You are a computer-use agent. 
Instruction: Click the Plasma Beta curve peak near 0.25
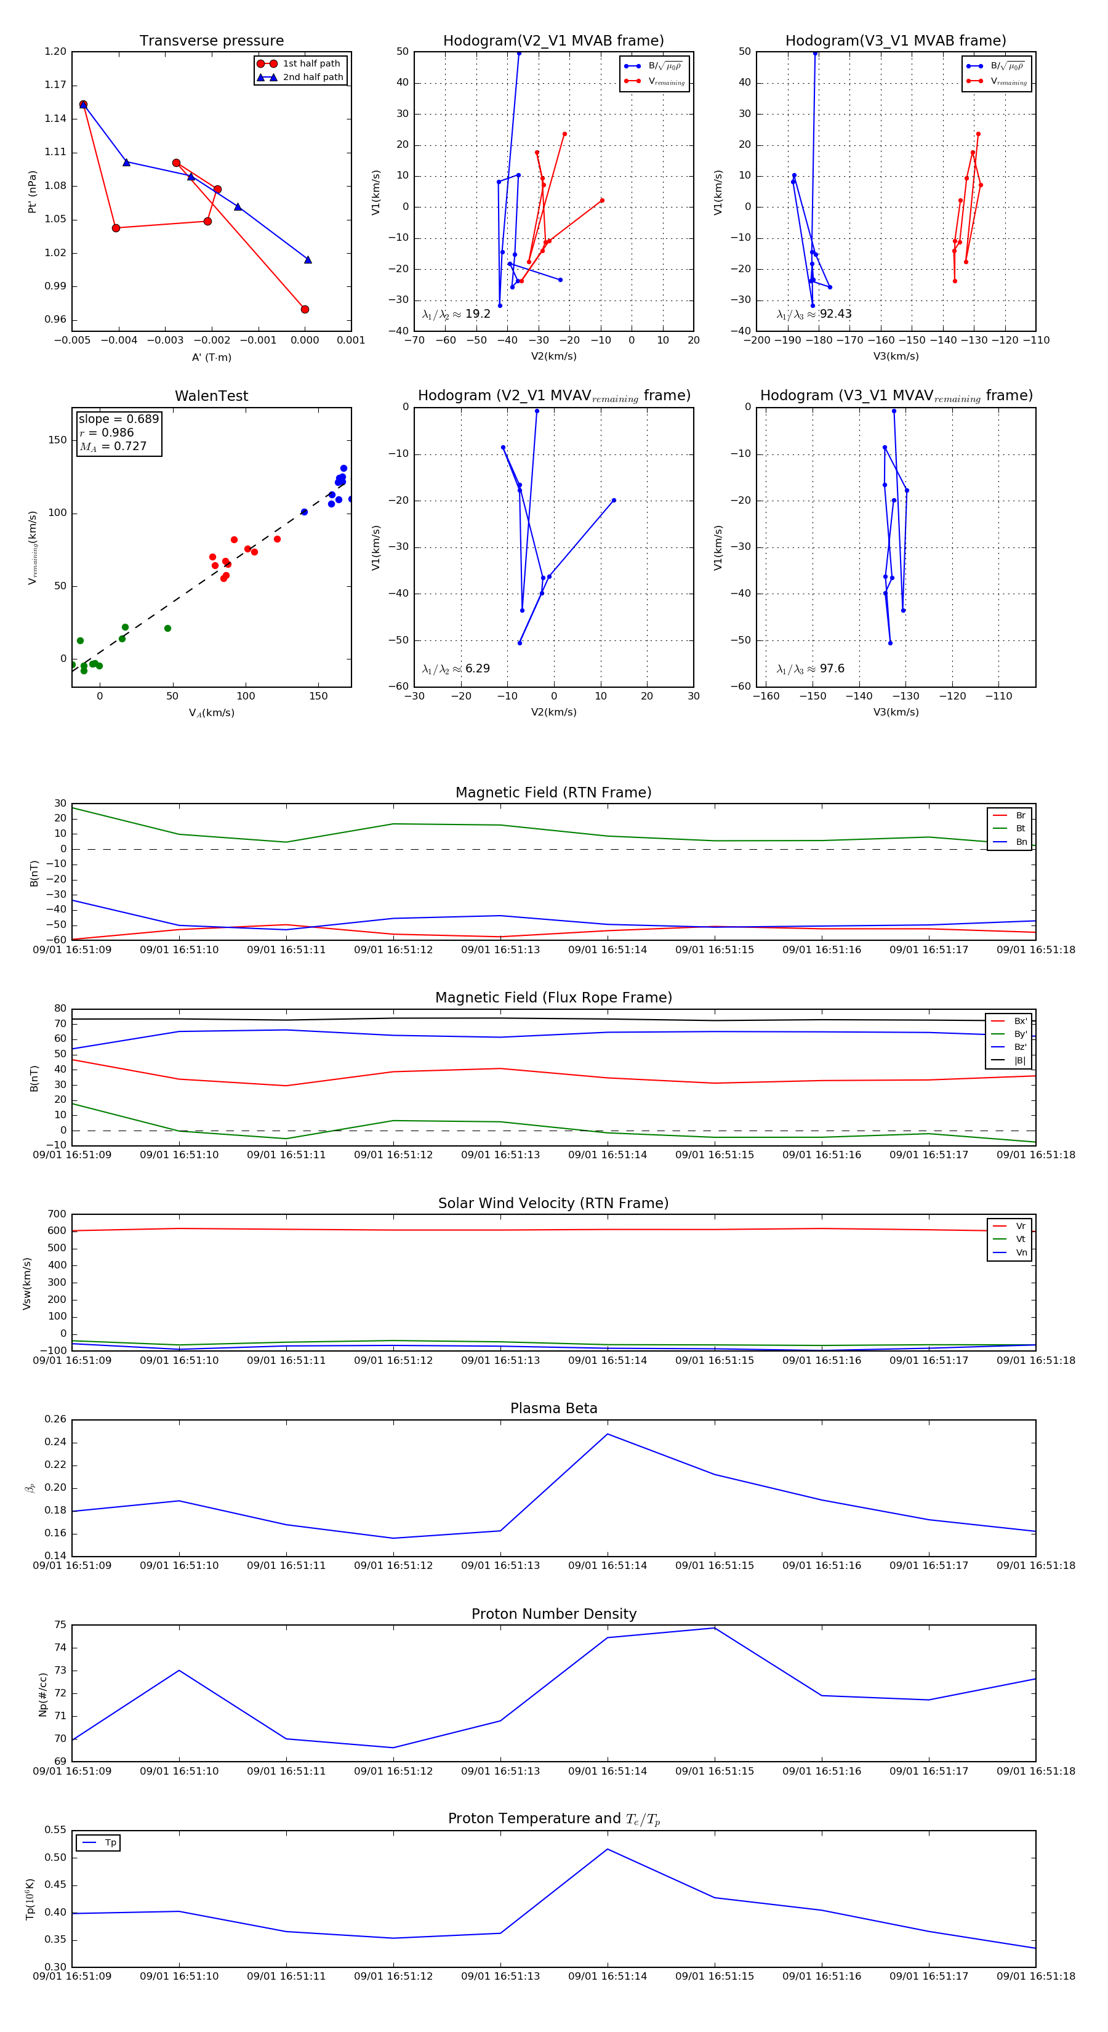tap(607, 1433)
